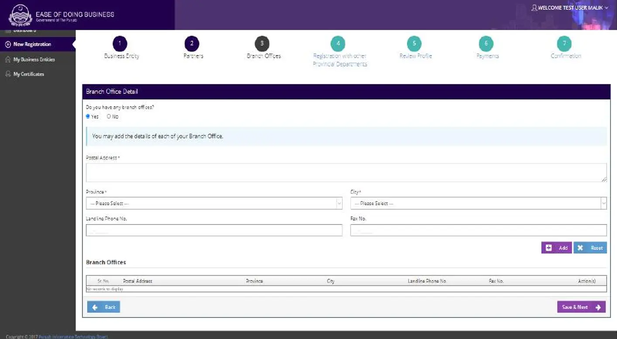This screenshot has width=617, height=339.
Task: Select Yes for branch offices
Action: (x=88, y=117)
